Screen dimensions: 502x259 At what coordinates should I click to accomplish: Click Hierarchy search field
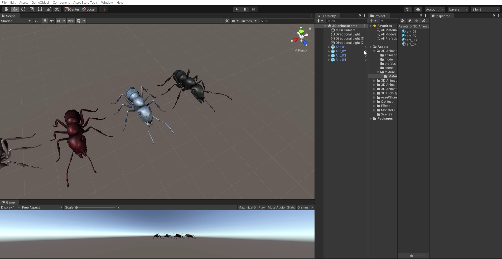(346, 21)
